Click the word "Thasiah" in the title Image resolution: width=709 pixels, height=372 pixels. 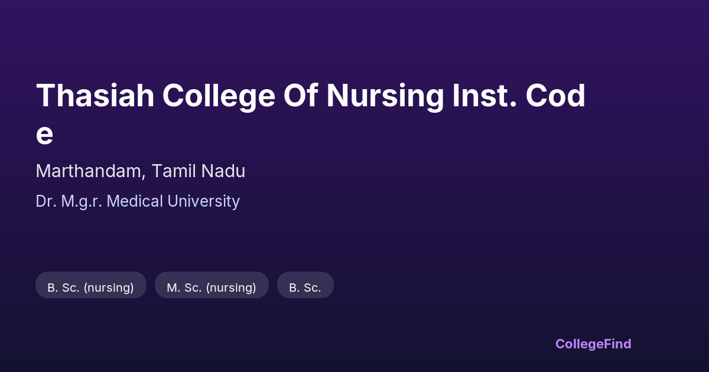[x=95, y=96]
